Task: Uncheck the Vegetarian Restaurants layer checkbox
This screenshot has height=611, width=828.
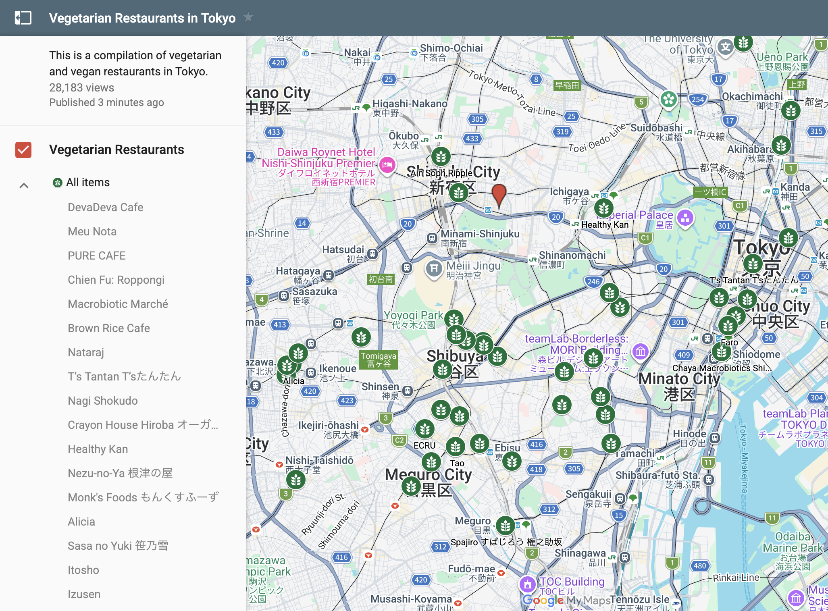Action: (x=23, y=150)
